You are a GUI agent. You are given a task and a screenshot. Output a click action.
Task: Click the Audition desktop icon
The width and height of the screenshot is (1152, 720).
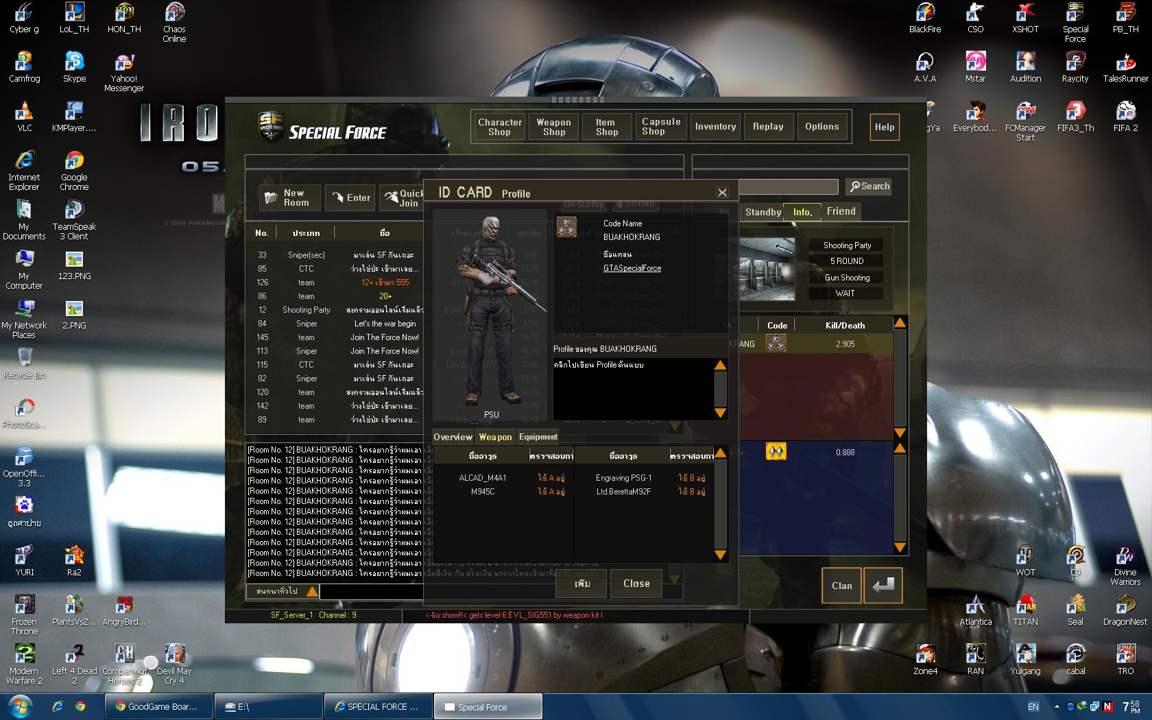pos(1025,67)
